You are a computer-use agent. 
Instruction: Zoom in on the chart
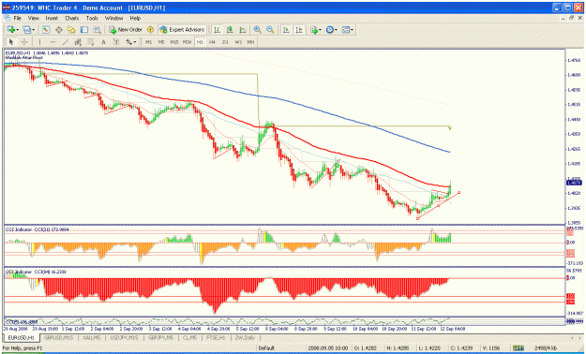click(x=257, y=30)
